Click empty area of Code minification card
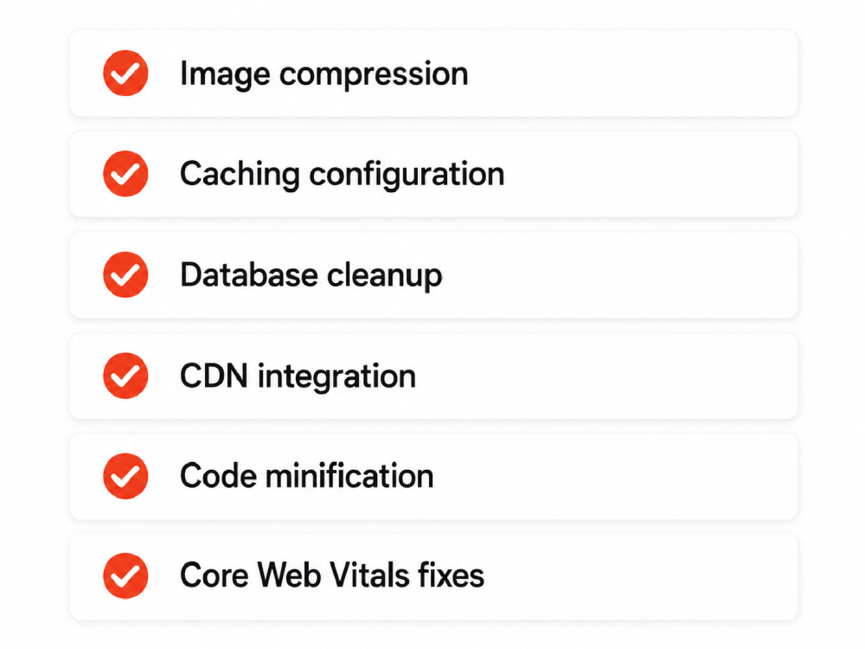Image resolution: width=865 pixels, height=649 pixels. pos(612,476)
